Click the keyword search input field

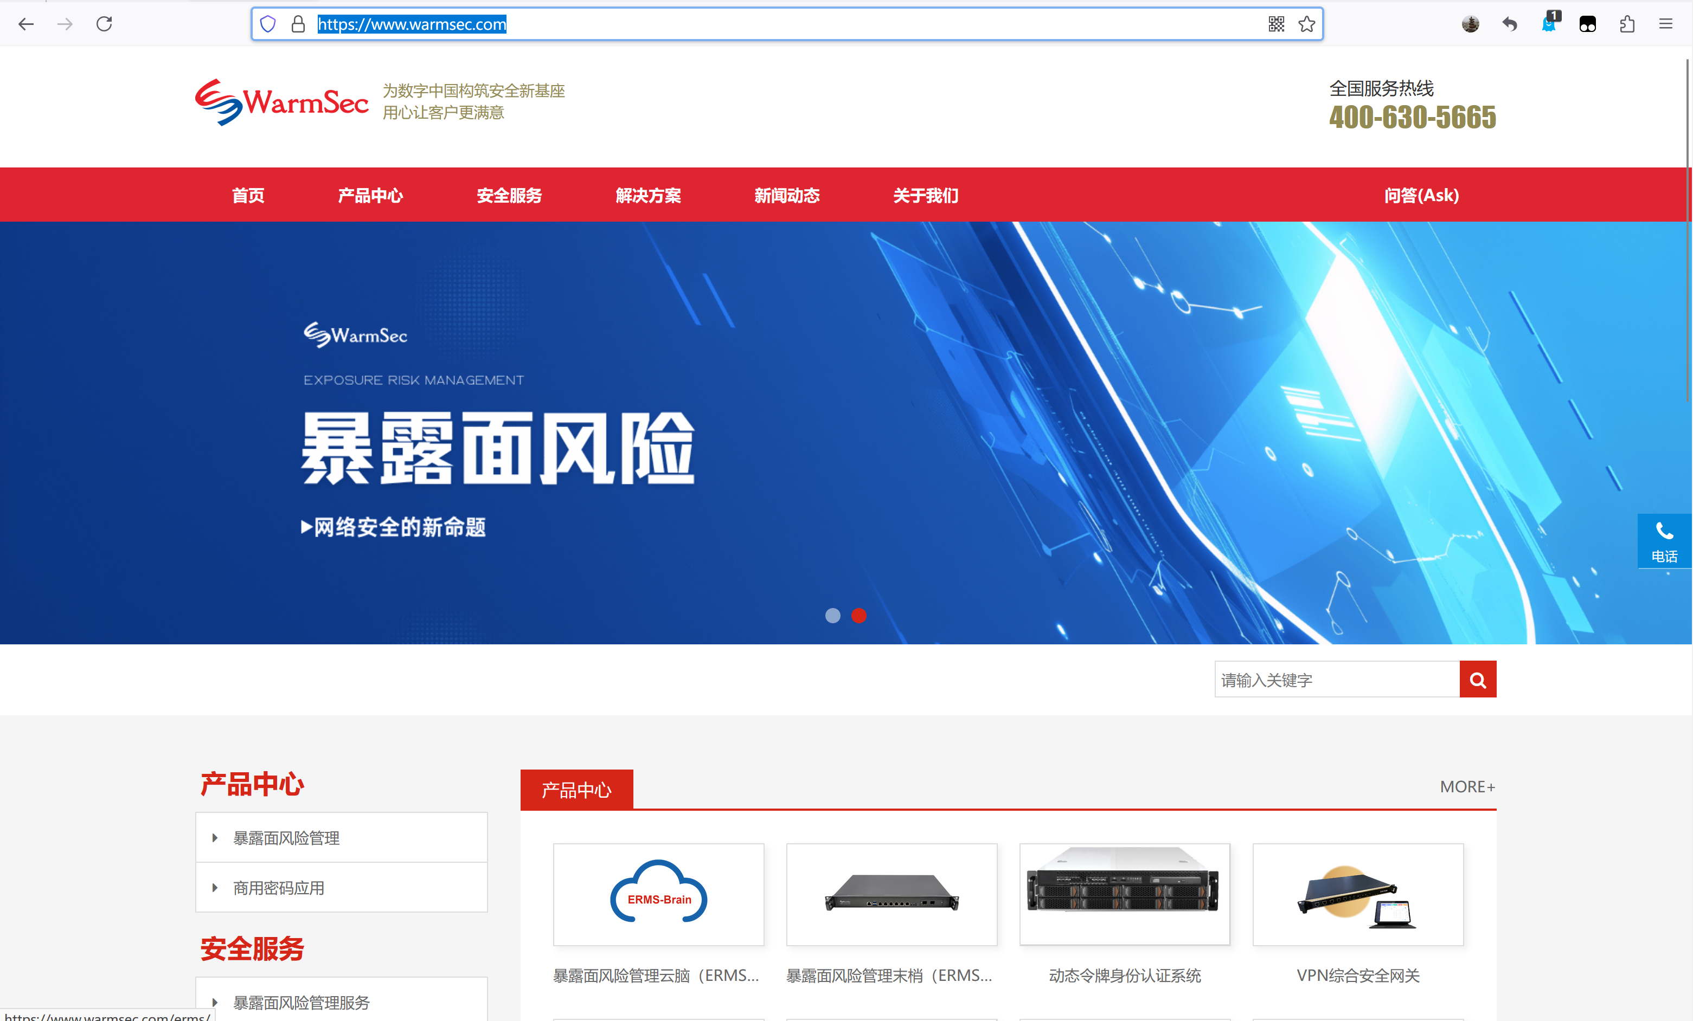click(x=1336, y=679)
